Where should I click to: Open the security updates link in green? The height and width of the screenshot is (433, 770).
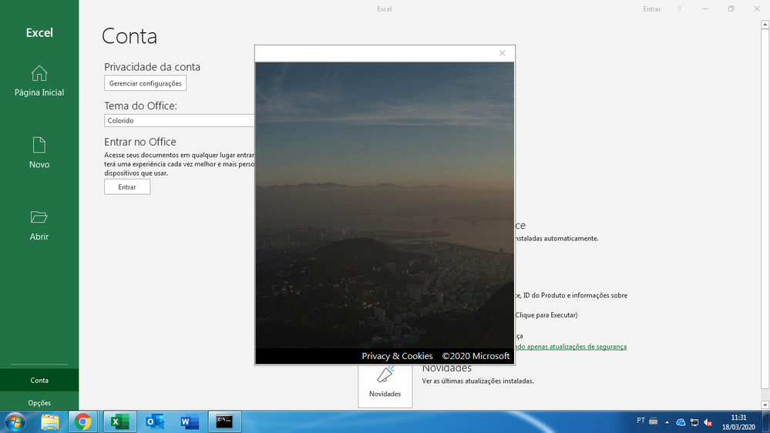(x=570, y=347)
